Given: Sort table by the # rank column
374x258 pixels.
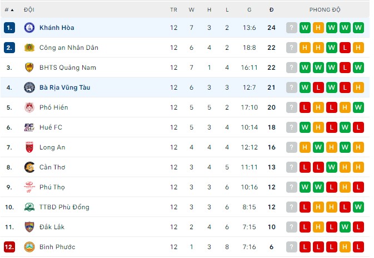Looking at the screenshot, I should pos(9,10).
